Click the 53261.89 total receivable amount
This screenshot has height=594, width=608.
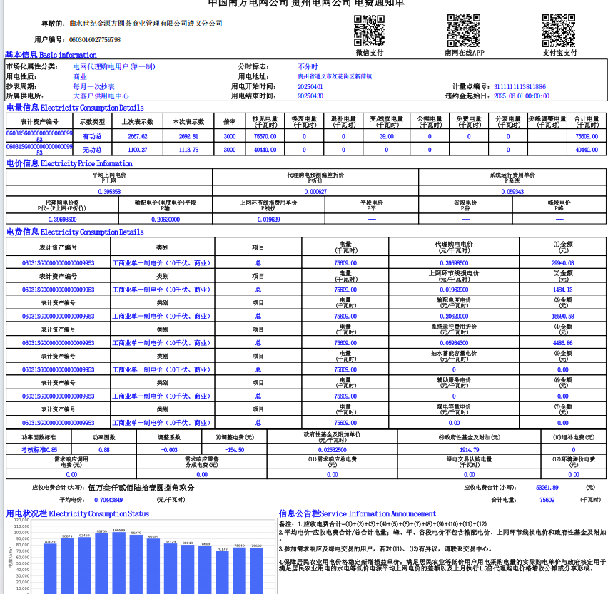pos(547,488)
